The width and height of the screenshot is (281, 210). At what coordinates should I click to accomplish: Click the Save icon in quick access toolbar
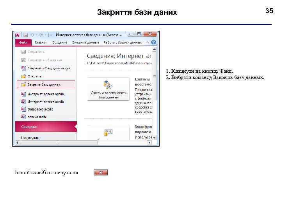coord(26,35)
